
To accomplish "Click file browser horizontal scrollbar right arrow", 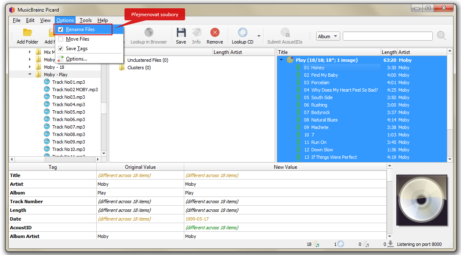I will pyautogui.click(x=98, y=159).
